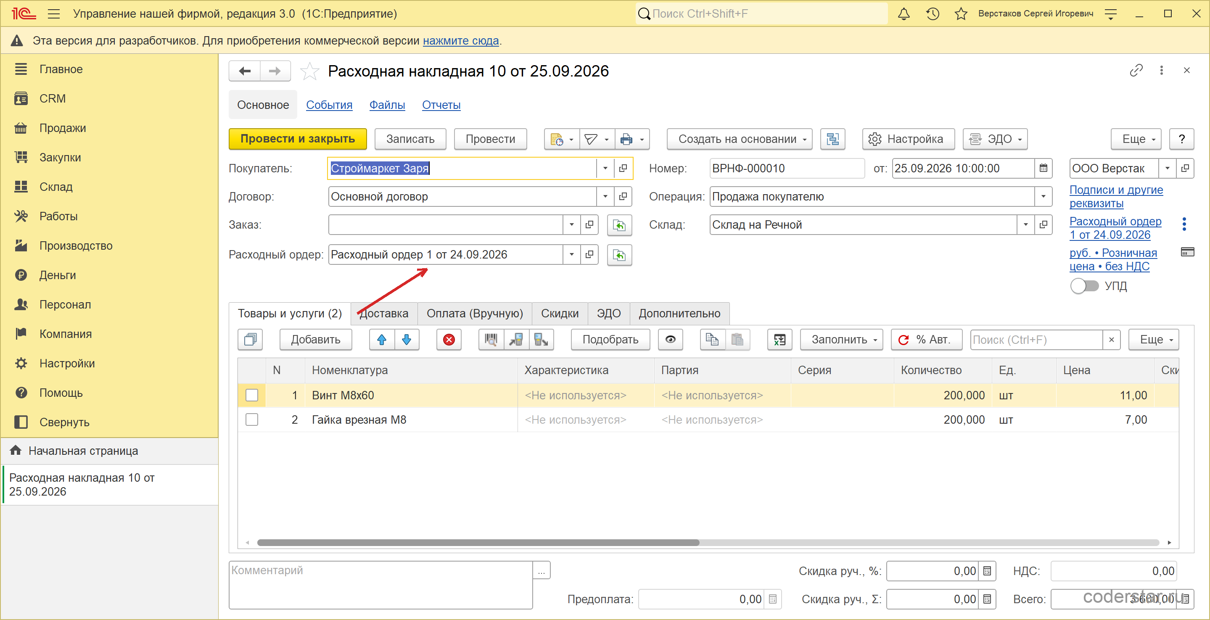
Task: Click the copy rows icon in table toolbar
Action: point(712,340)
